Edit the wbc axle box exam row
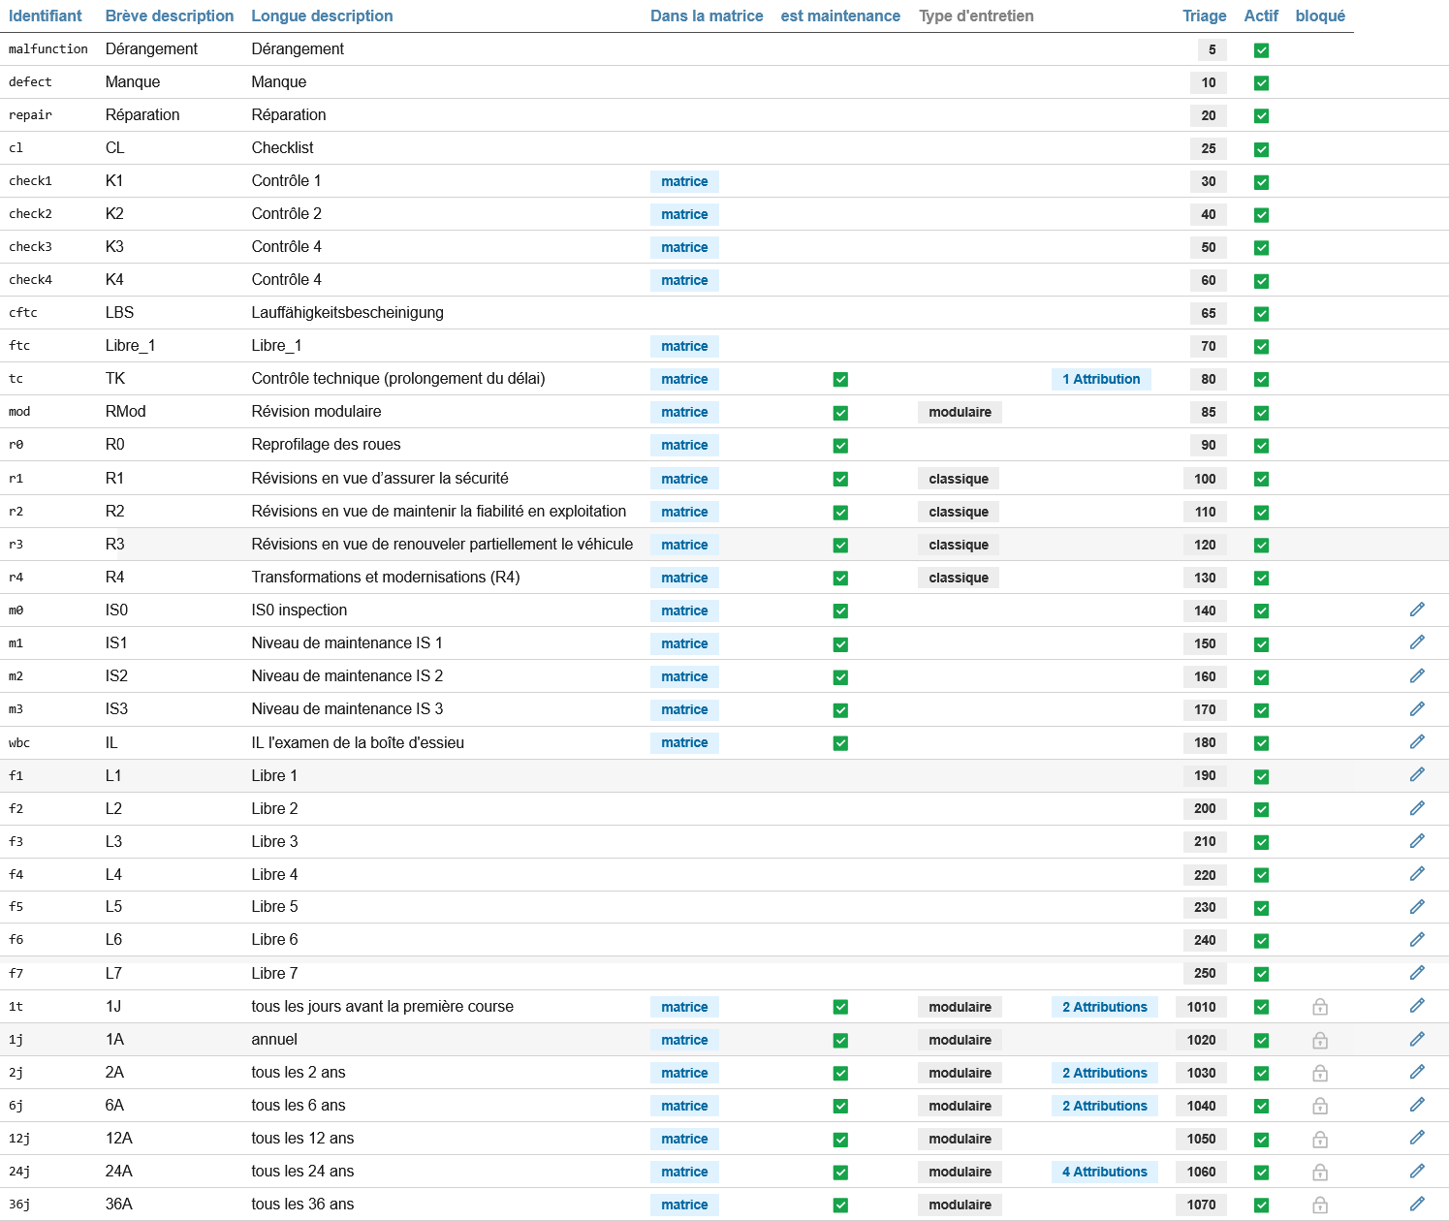 [1417, 742]
